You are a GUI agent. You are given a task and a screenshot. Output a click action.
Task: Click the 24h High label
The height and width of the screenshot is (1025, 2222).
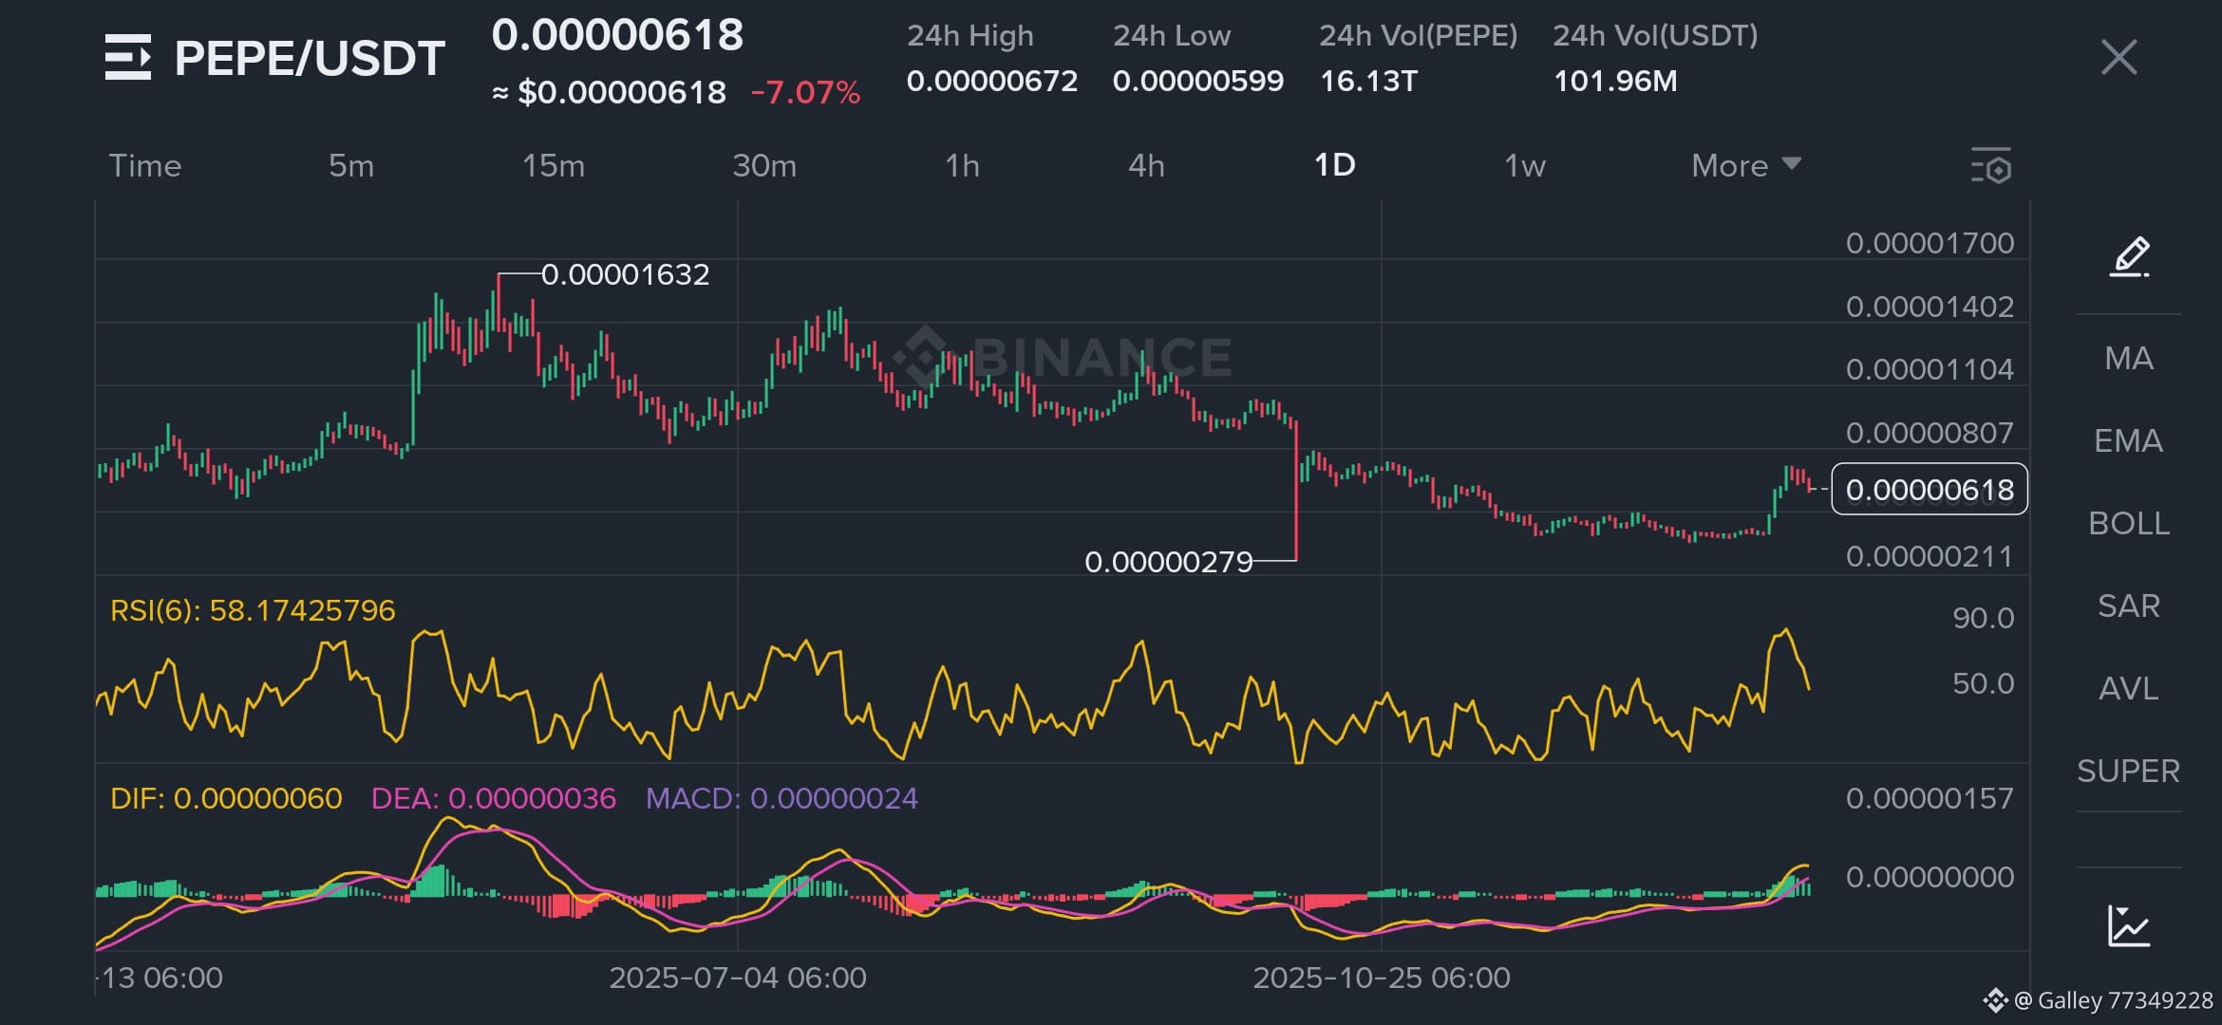[970, 36]
